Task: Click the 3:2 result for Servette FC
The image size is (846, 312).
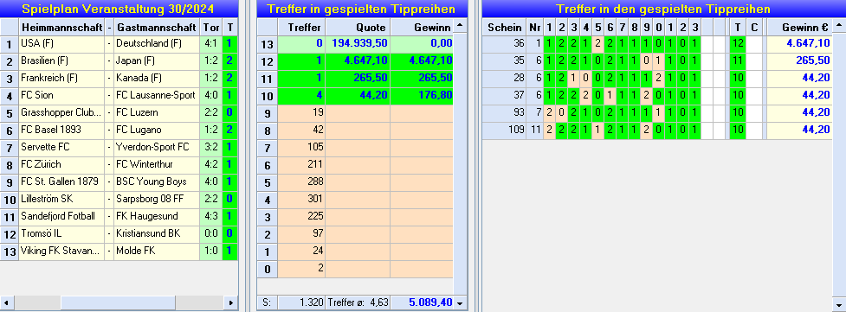Action: pos(210,147)
